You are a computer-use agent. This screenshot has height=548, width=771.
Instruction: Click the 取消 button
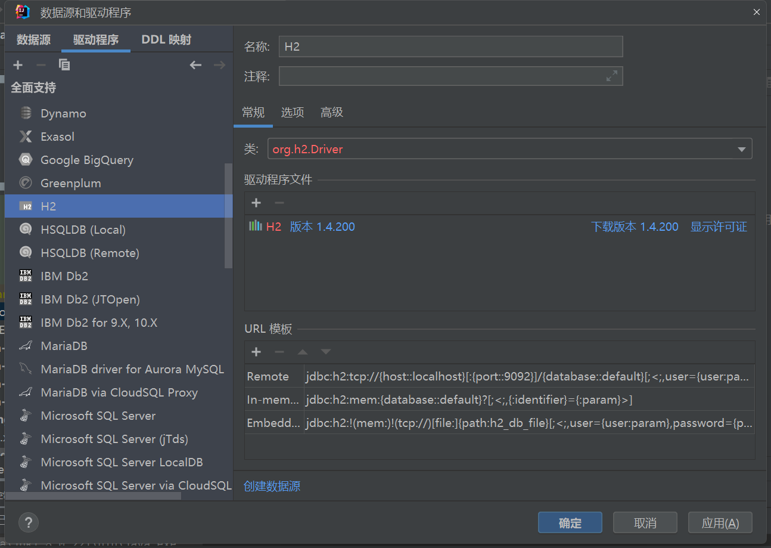[645, 523]
